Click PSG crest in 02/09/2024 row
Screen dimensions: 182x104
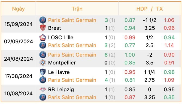43,45
